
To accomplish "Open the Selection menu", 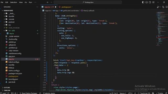I will pos(13,2).
